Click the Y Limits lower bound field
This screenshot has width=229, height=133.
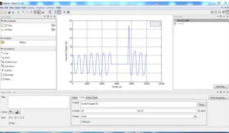[109, 111]
